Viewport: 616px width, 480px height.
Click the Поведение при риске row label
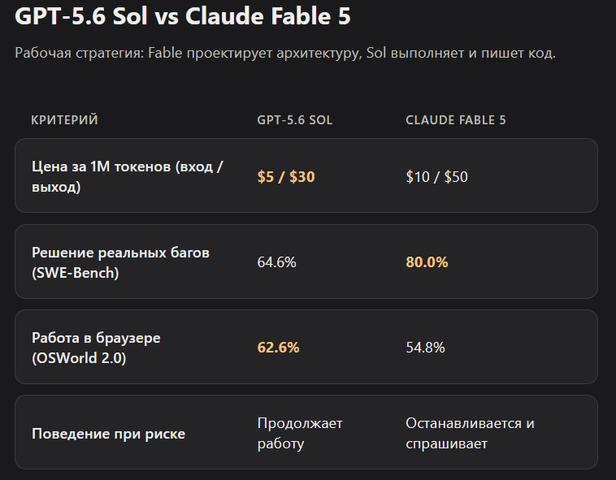pos(108,434)
